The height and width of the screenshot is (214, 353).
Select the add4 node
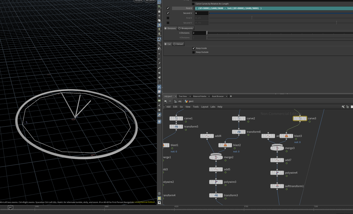coord(207,136)
